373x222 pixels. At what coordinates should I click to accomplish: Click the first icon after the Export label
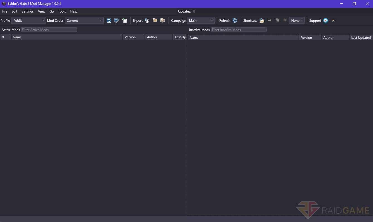147,20
